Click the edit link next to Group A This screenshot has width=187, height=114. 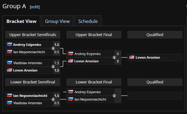coord(35,7)
